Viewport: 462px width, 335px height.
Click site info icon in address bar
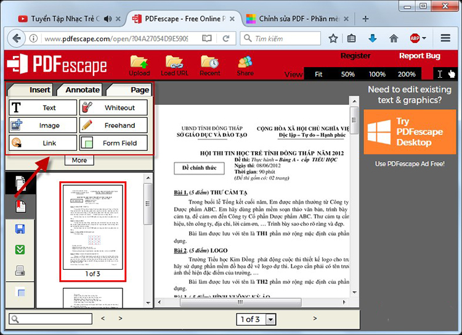point(33,38)
